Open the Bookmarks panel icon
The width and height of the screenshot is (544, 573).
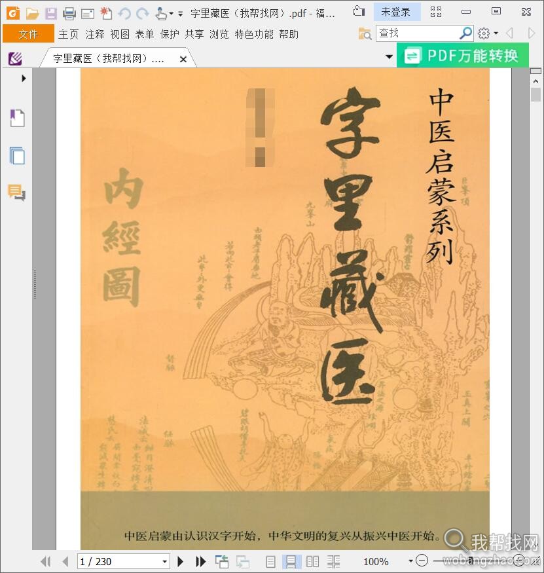[17, 118]
